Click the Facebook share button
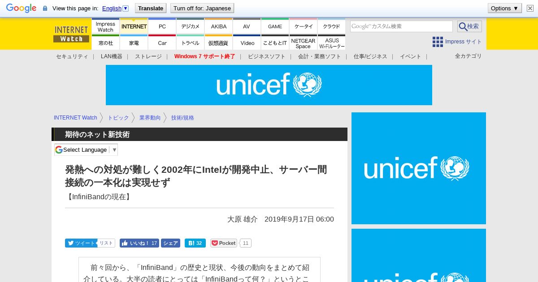The image size is (538, 282). [170, 243]
